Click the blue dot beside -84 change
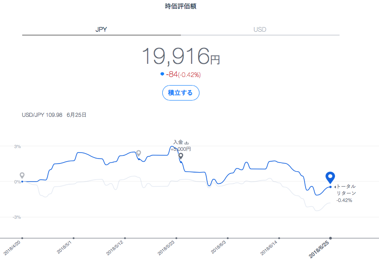The image size is (379, 264). 162,74
